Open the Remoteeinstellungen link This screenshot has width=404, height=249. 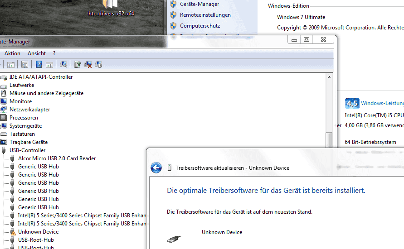click(205, 15)
